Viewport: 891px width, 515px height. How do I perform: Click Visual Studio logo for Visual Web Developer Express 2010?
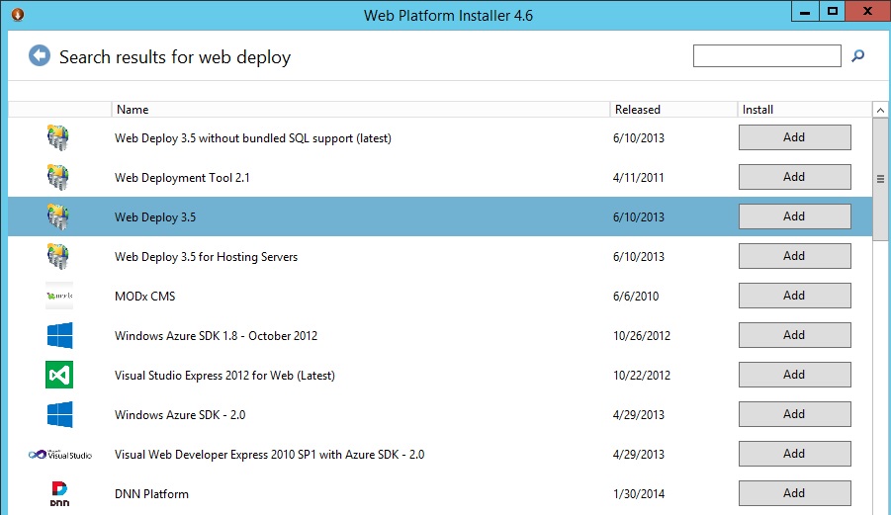(x=60, y=455)
